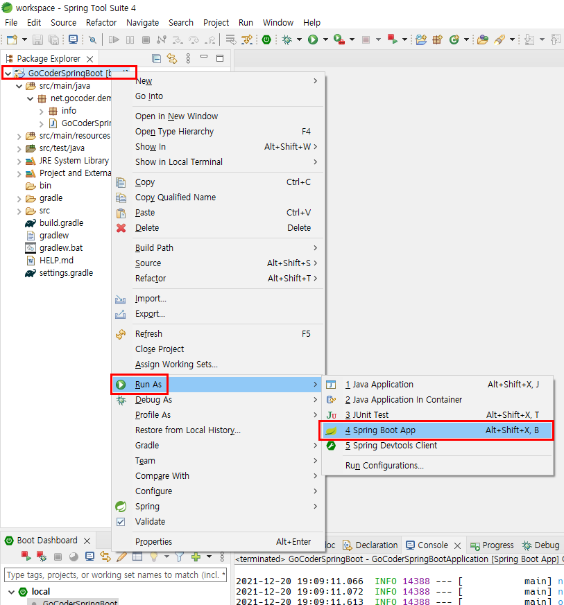
Task: Click Delete in context menu
Action: (x=218, y=227)
